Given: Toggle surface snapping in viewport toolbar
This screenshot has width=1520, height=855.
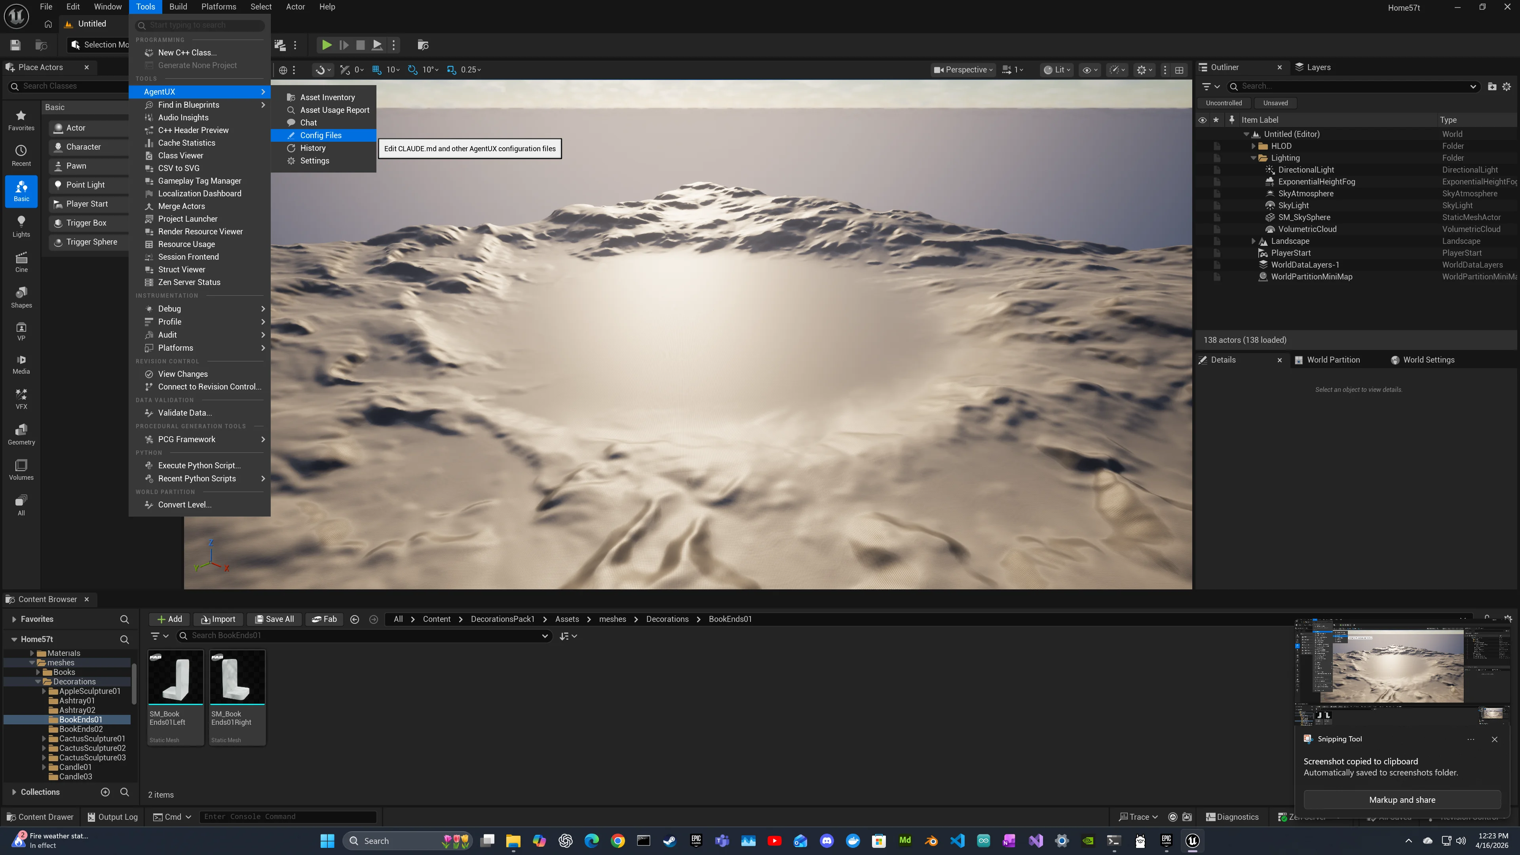Looking at the screenshot, I should [x=345, y=70].
